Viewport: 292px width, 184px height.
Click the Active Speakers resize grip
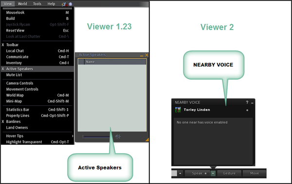click(x=147, y=140)
